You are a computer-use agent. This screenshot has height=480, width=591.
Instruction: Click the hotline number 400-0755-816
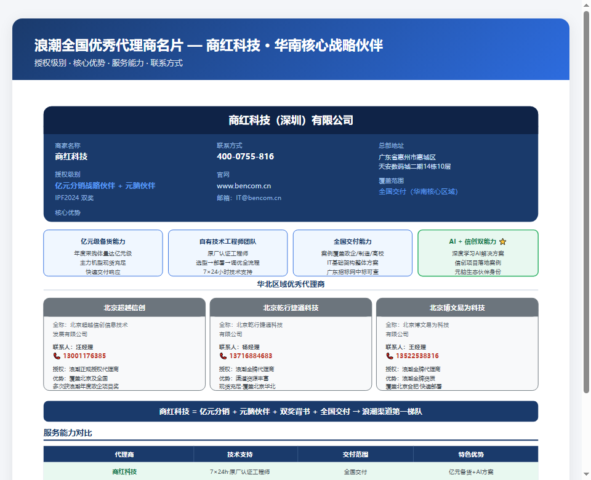(x=246, y=156)
